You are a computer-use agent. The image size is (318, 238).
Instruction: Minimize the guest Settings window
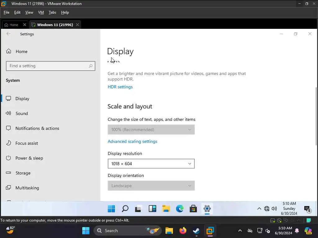[x=281, y=34]
